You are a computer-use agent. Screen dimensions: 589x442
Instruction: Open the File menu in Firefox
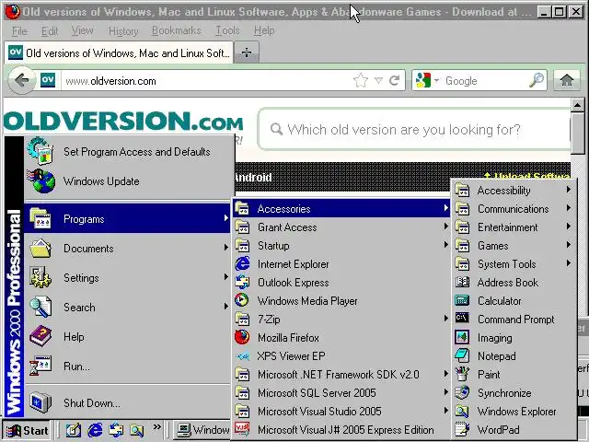pyautogui.click(x=19, y=30)
